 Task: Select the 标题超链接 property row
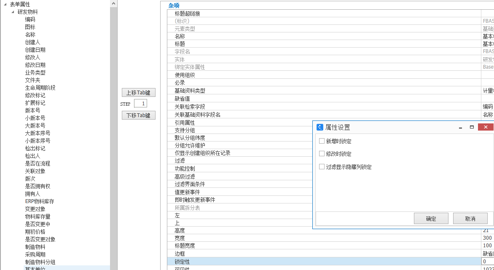pos(330,13)
